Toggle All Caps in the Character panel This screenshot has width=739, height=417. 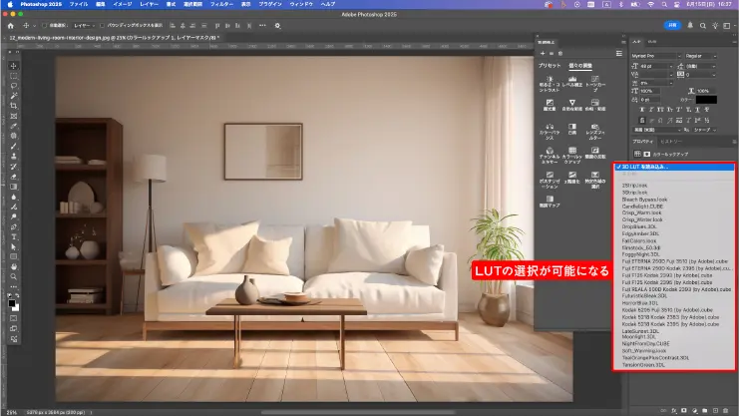click(660, 110)
